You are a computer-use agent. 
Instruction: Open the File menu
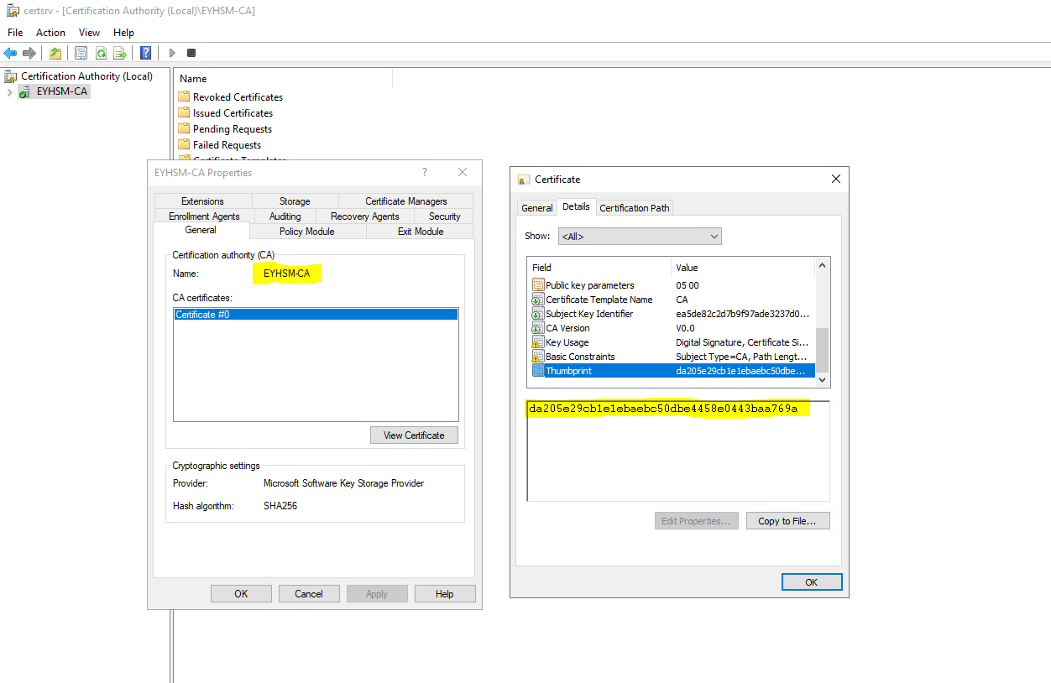(x=15, y=33)
